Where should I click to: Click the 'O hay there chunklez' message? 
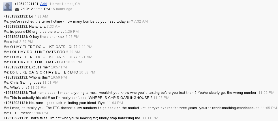tap(46, 37)
